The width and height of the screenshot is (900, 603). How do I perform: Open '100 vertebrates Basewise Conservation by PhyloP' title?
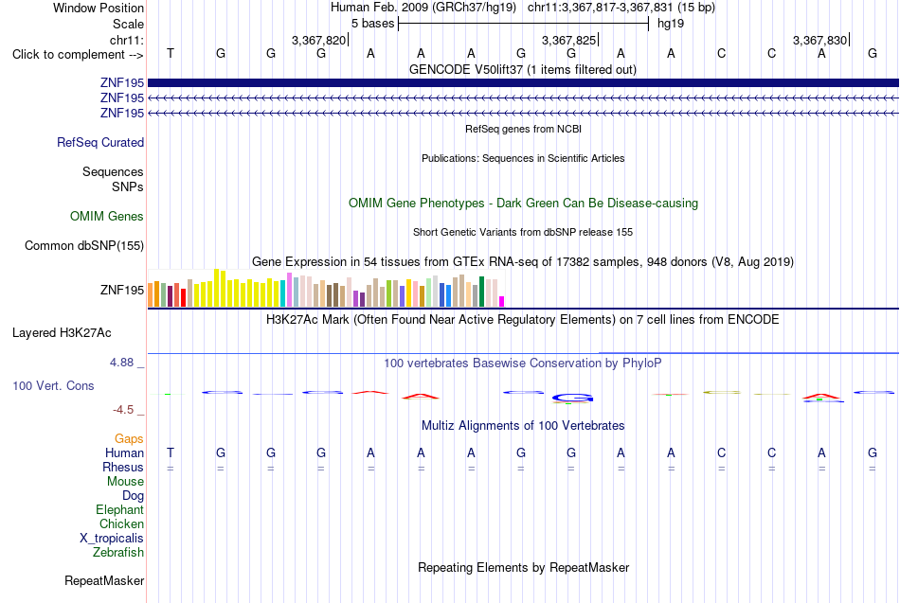[x=523, y=364]
